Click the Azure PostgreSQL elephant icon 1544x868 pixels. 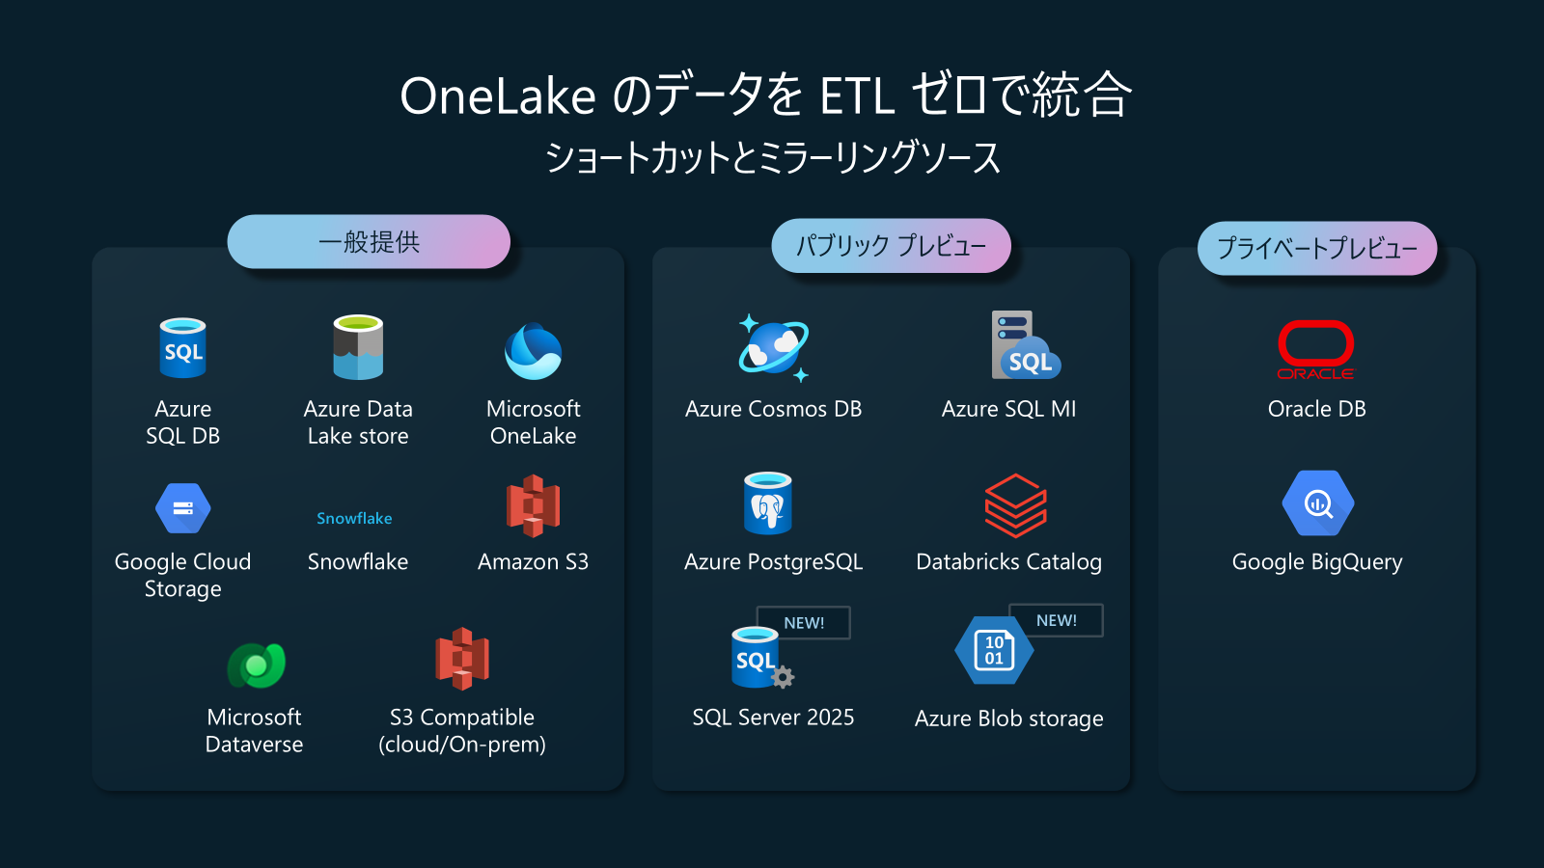768,502
